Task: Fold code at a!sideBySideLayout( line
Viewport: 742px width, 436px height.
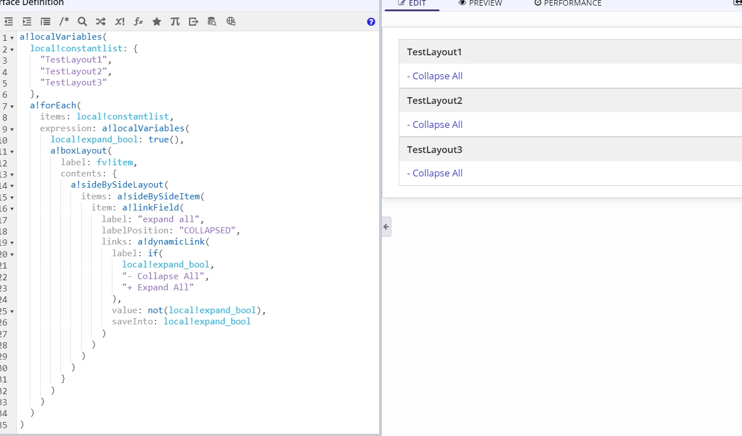Action: (x=12, y=186)
